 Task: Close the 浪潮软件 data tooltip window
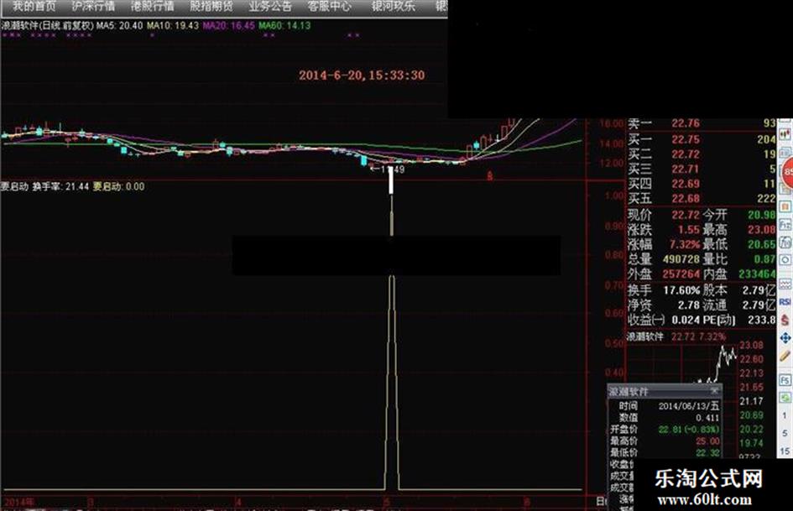coord(714,390)
